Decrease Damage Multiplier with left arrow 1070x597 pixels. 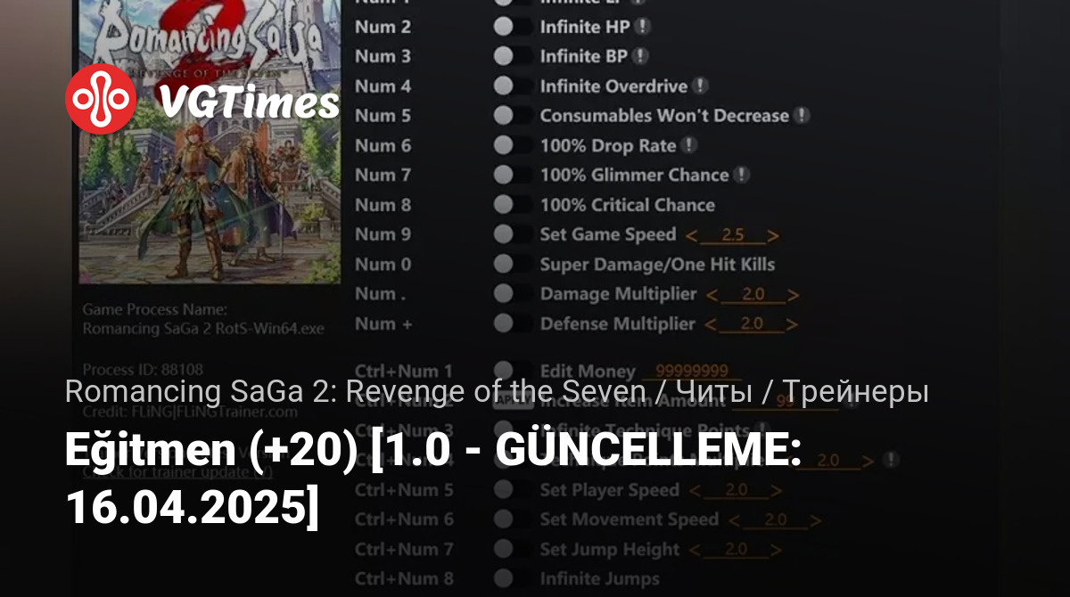coord(712,295)
